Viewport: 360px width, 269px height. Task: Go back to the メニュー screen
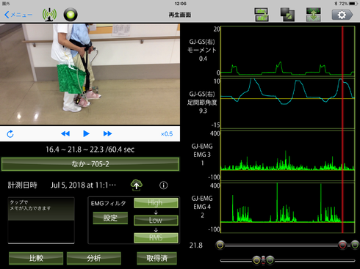coord(18,15)
